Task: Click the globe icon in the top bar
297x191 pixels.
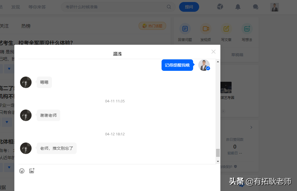Action: pyautogui.click(x=220, y=7)
